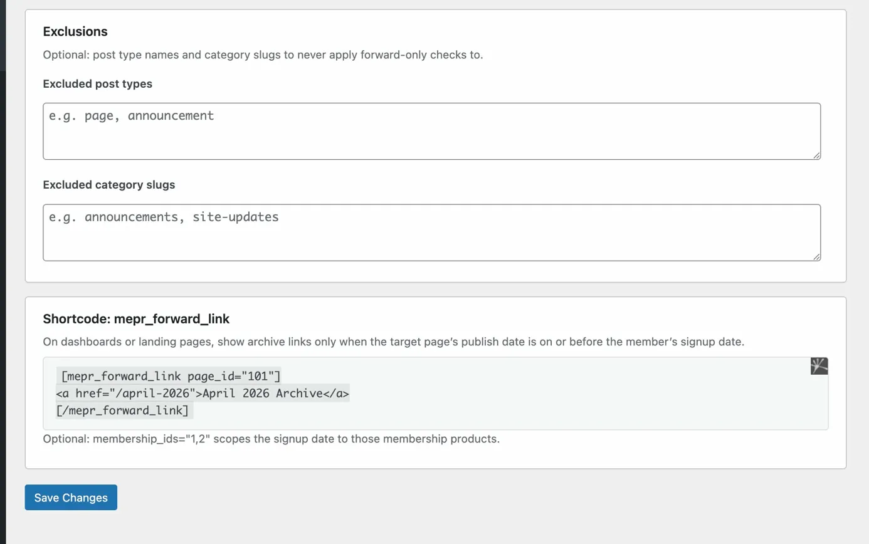Click the Exclusions section heading

[x=75, y=31]
